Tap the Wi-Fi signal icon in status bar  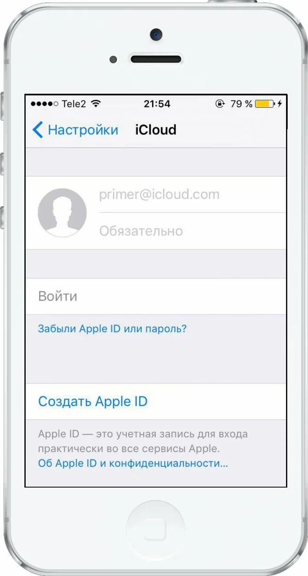tap(96, 104)
